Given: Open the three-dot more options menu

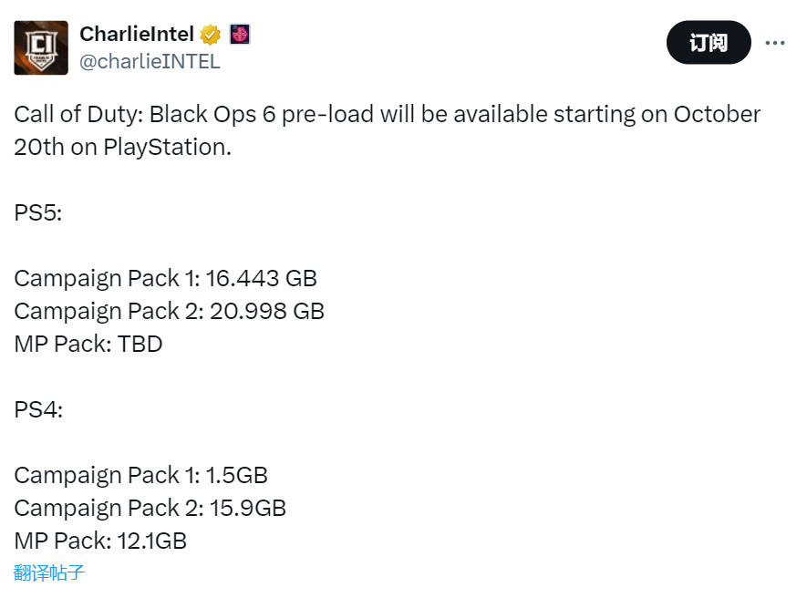Looking at the screenshot, I should [x=774, y=43].
